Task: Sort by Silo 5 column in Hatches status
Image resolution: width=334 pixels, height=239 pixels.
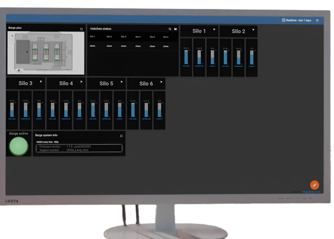Action: [x=152, y=37]
